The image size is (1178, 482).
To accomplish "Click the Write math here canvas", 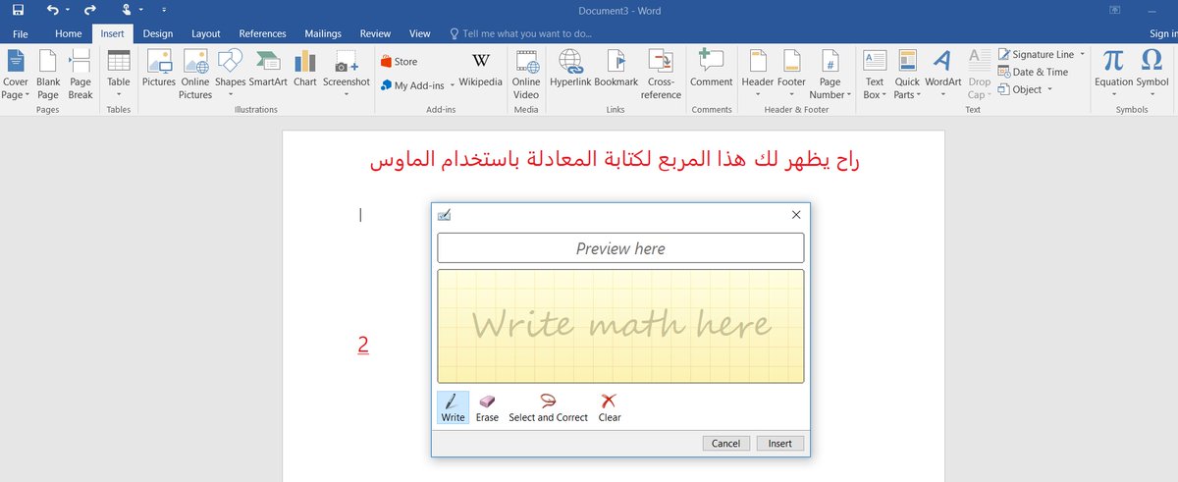I will pos(620,326).
